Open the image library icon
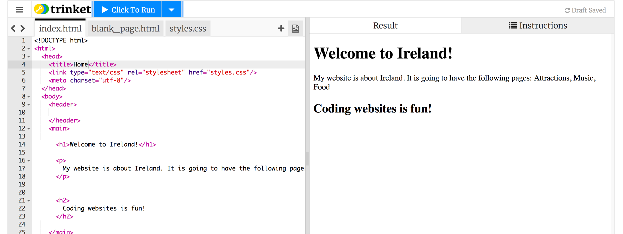This screenshot has height=234, width=623. pos(295,28)
